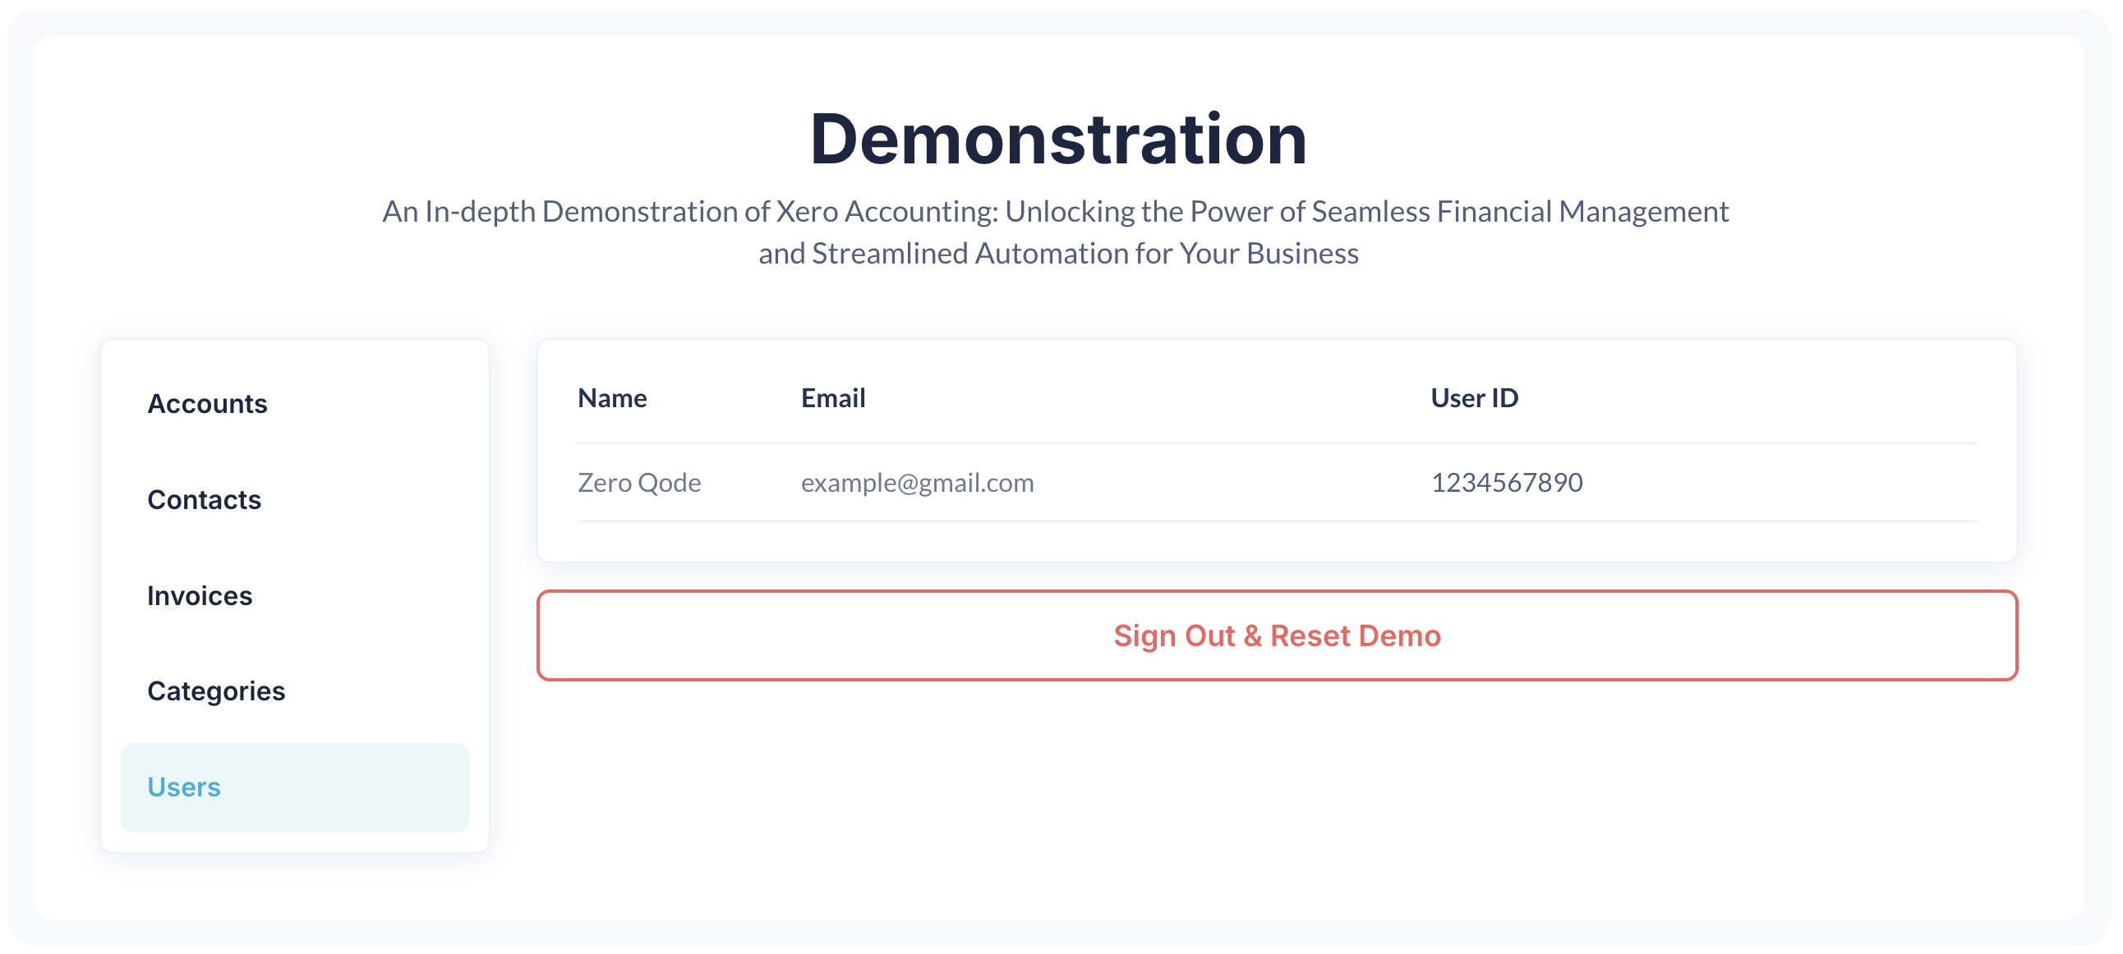Click the example@gmail.com email address

(917, 483)
